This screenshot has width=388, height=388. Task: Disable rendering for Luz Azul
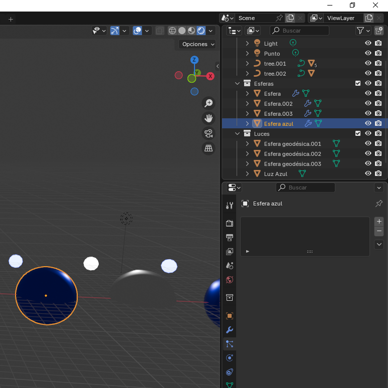point(378,173)
